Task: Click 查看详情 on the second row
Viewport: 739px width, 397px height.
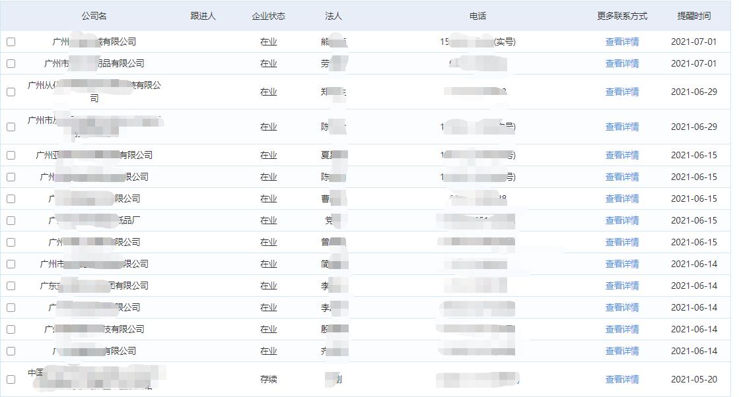Action: pos(621,63)
